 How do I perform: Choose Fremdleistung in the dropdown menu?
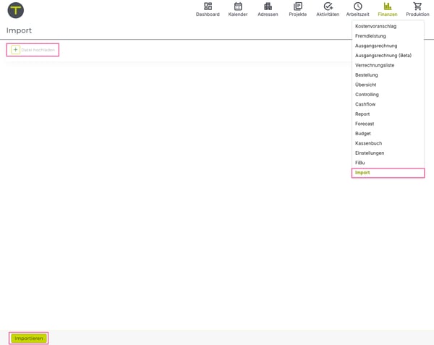pyautogui.click(x=370, y=36)
